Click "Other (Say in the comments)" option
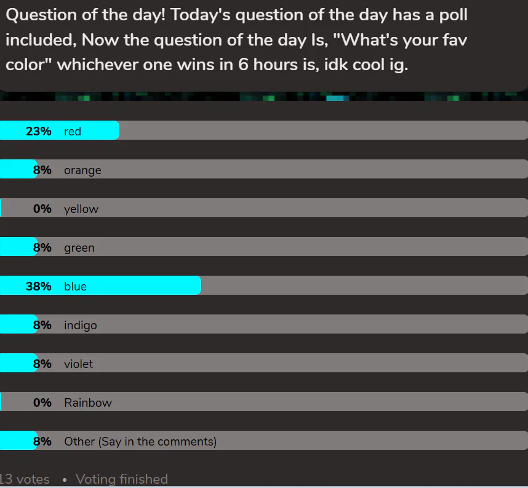This screenshot has height=488, width=528. (140, 441)
